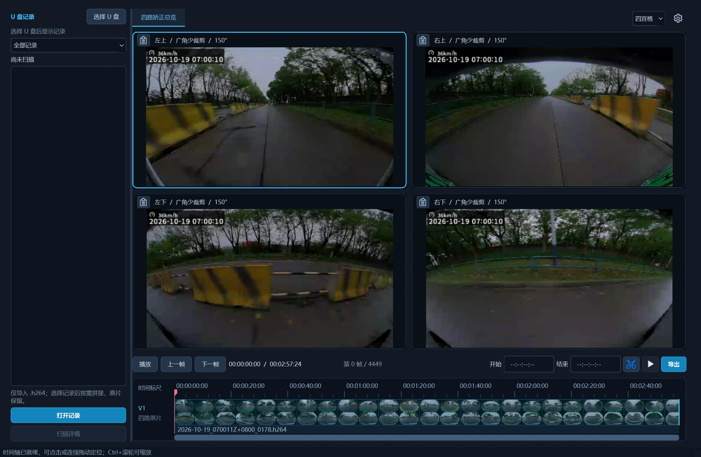
Task: Click the U 盘记录 heading
Action: click(22, 17)
